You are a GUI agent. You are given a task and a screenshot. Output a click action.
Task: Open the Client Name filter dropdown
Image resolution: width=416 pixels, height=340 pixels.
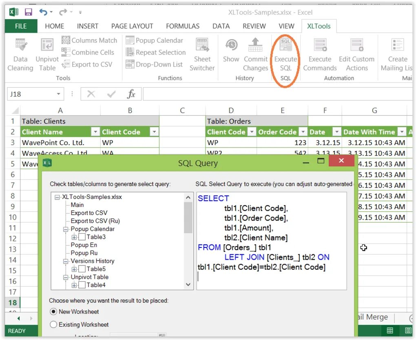click(x=95, y=132)
